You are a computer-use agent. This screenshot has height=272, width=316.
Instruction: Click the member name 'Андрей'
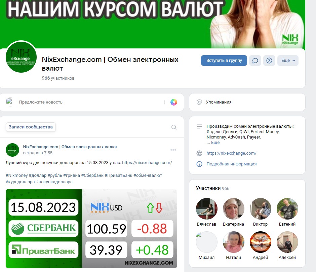[261, 258]
